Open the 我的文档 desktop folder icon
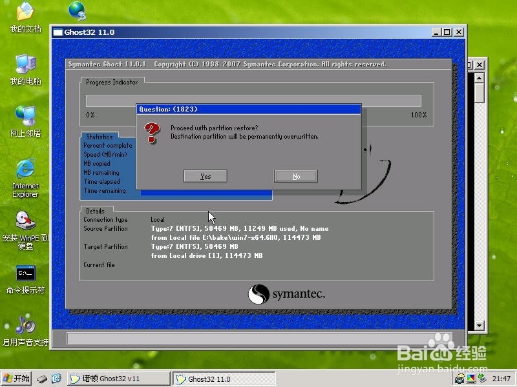Screen dimensions: 517x387 pyautogui.click(x=25, y=17)
